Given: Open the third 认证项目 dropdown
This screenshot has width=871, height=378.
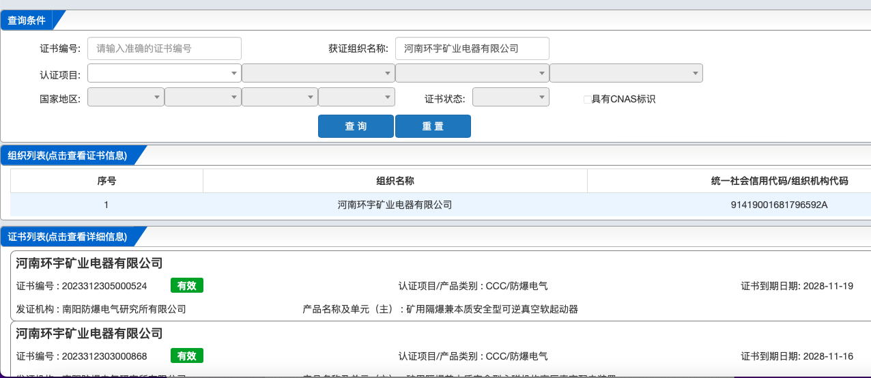Looking at the screenshot, I should [472, 72].
